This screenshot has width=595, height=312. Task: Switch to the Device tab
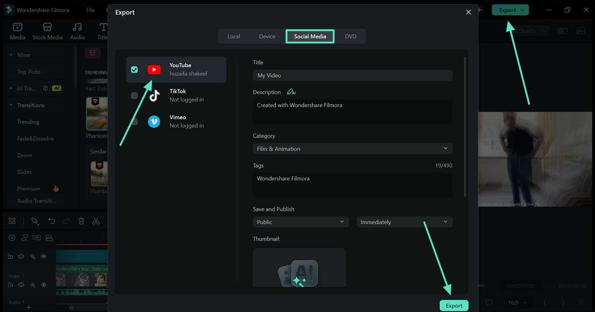tap(267, 36)
